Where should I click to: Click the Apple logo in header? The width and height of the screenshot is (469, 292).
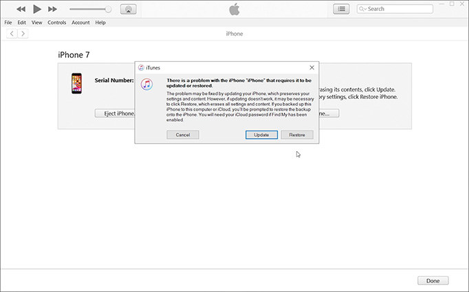(235, 9)
